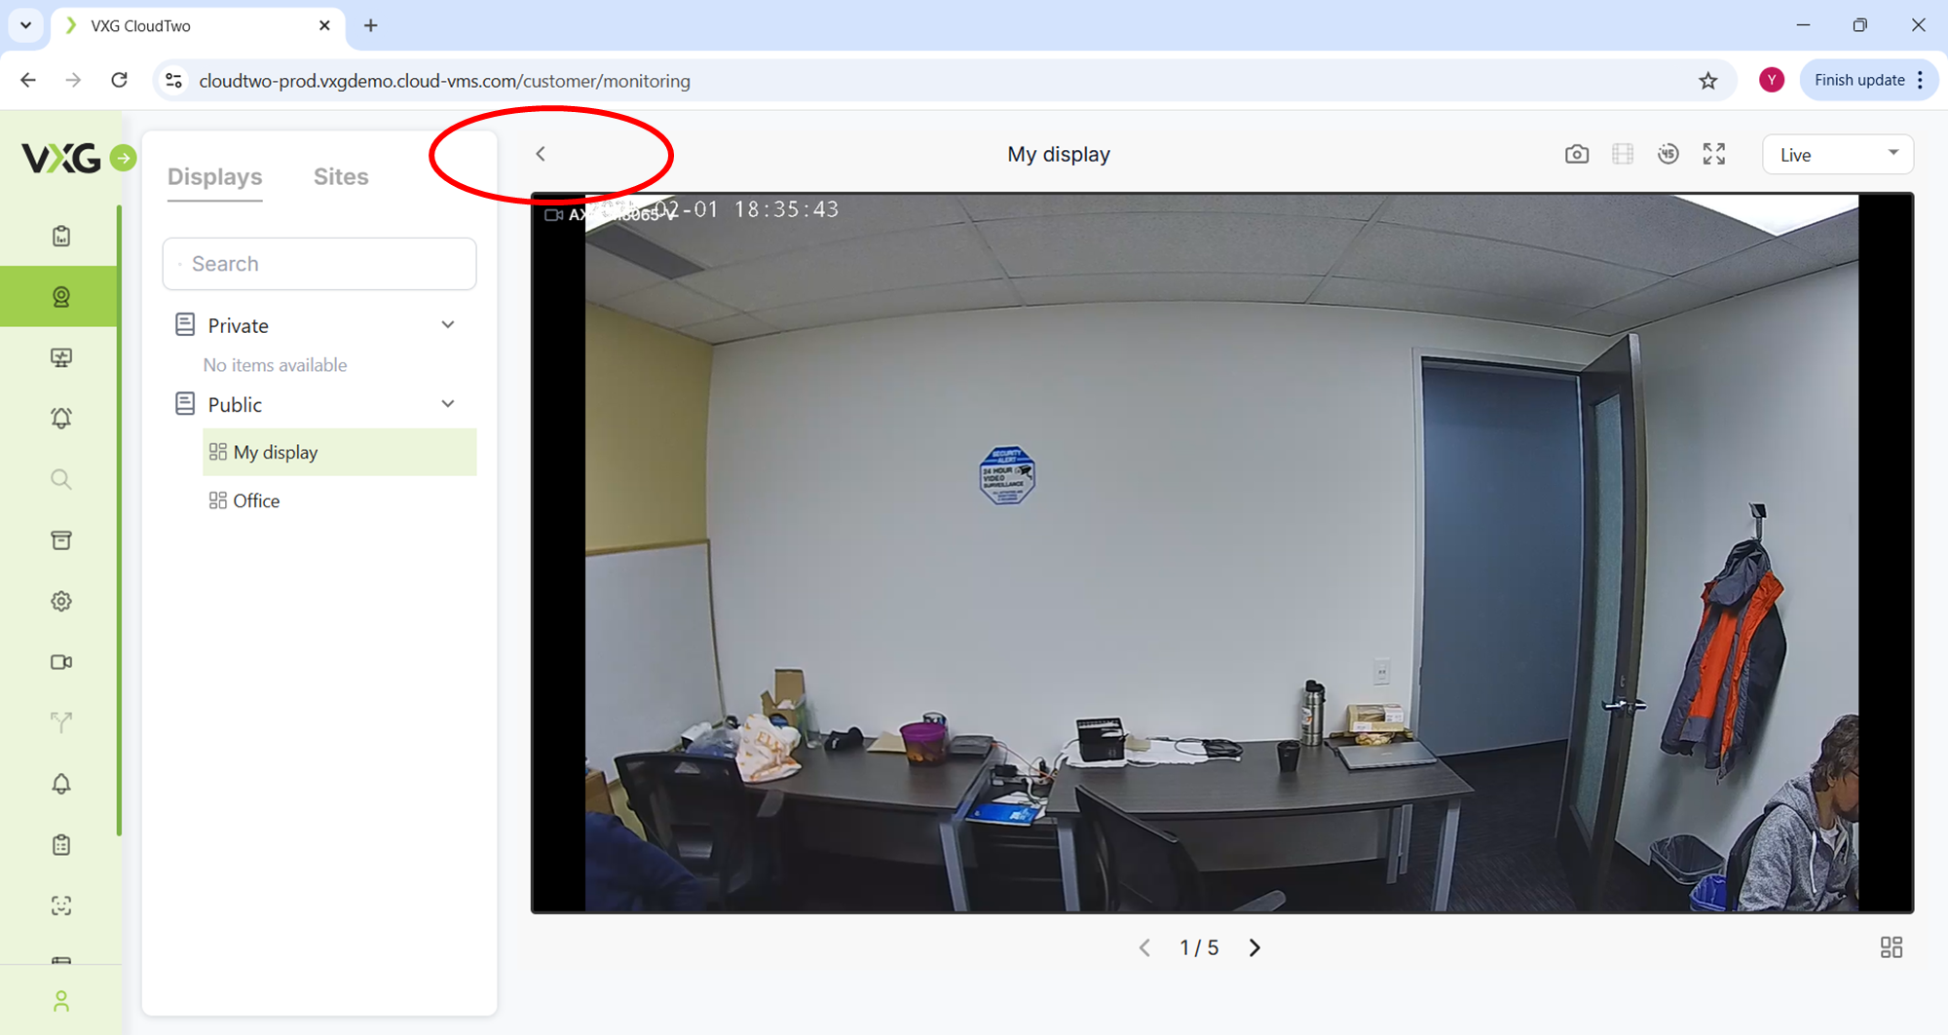This screenshot has height=1035, width=1948.
Task: Open the grid view icon at bottom right
Action: 1891,947
